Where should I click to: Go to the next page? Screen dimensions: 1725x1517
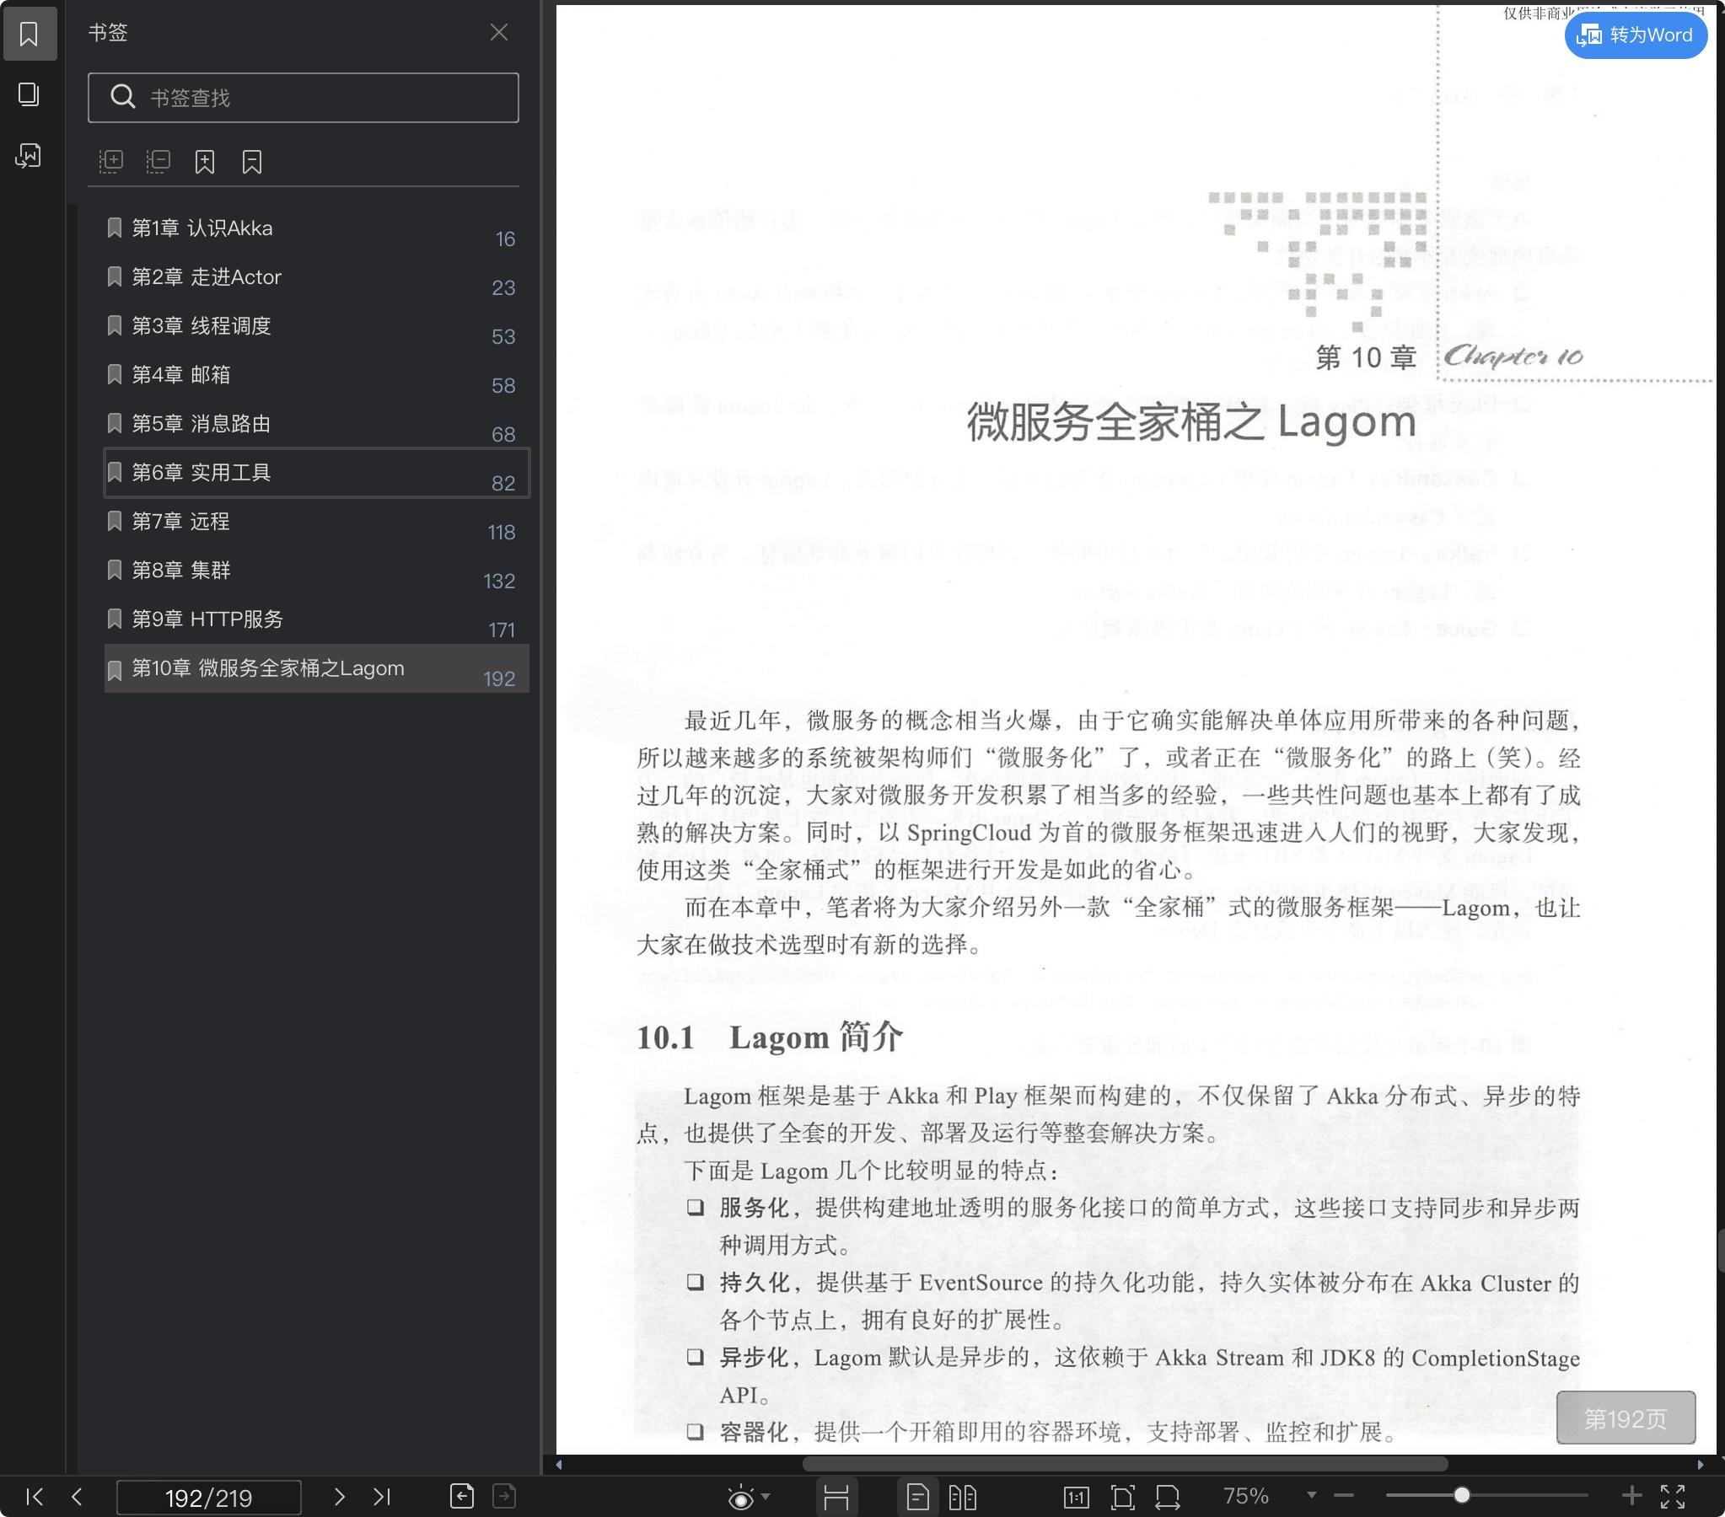(x=339, y=1497)
